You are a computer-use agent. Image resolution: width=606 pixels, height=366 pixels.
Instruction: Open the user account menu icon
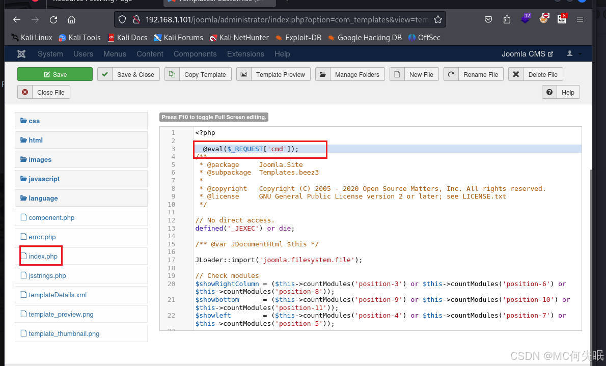(x=570, y=54)
